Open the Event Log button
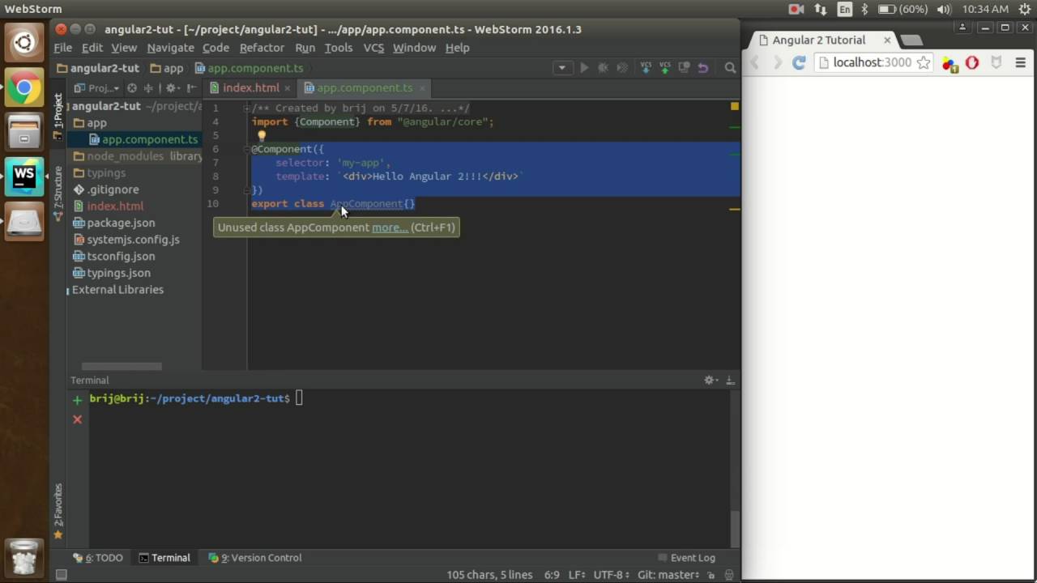The image size is (1037, 583). [x=686, y=558]
